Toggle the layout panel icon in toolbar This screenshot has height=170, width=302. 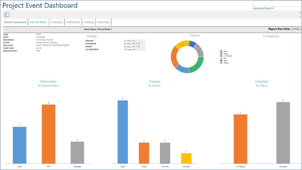point(7,15)
